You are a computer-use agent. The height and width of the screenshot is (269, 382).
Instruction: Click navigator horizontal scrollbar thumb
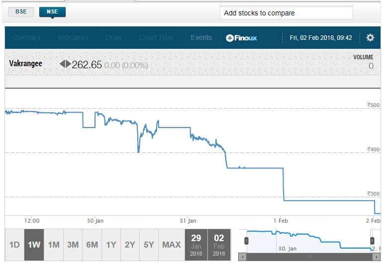pos(309,257)
